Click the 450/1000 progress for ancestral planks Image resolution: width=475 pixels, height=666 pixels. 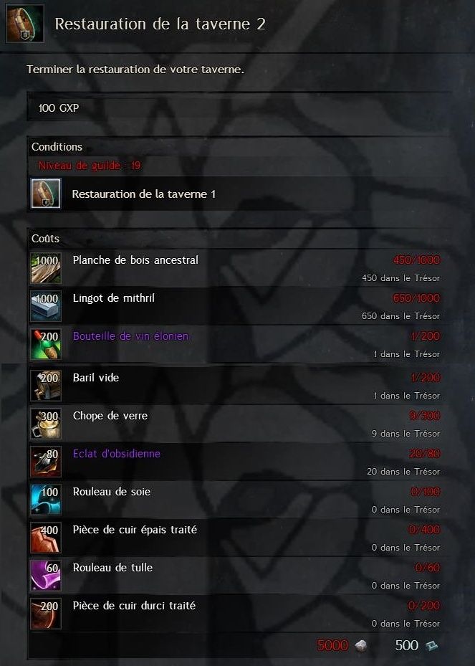(416, 260)
